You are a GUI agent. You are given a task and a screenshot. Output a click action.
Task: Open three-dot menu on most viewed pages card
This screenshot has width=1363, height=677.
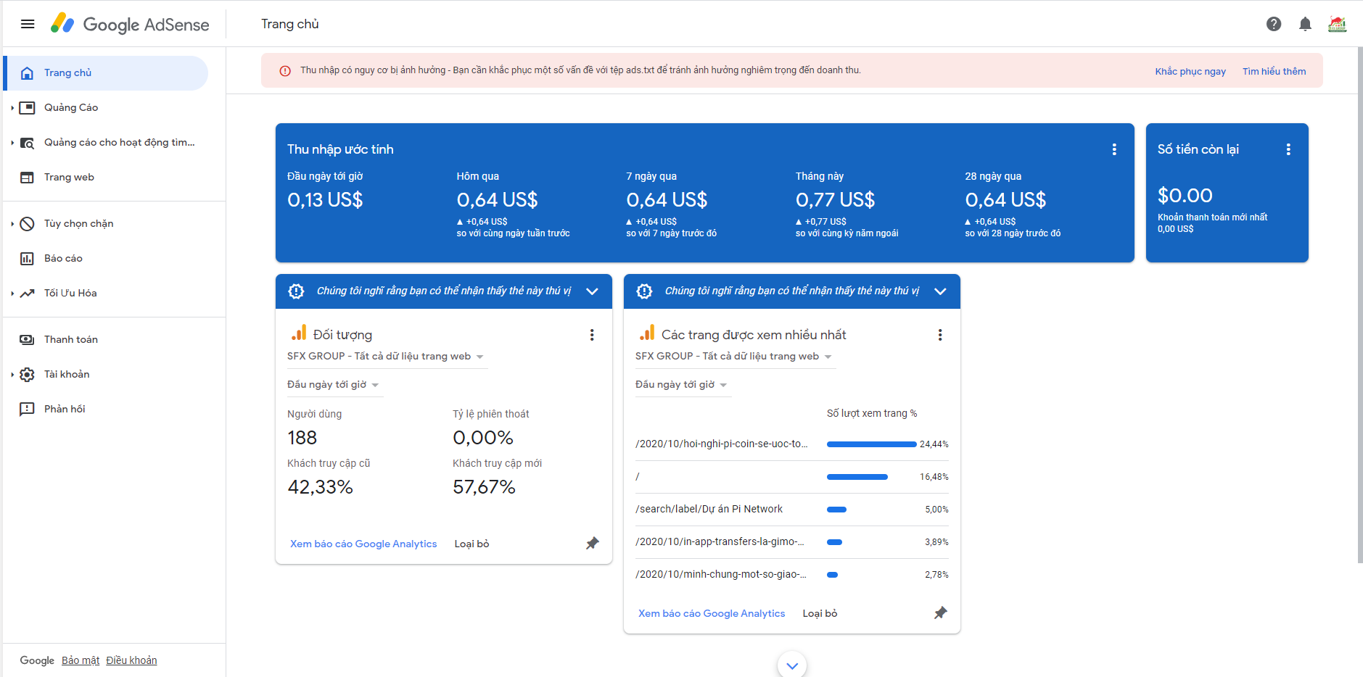point(940,335)
